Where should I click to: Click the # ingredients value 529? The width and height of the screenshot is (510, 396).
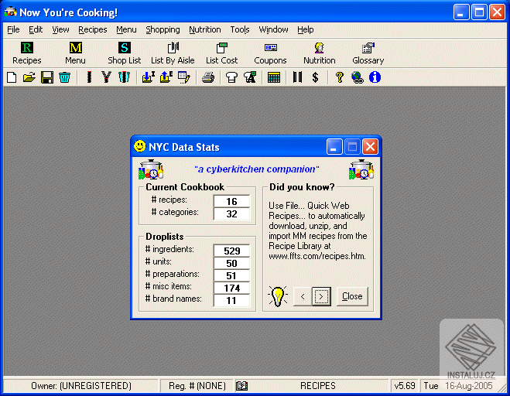pyautogui.click(x=231, y=251)
